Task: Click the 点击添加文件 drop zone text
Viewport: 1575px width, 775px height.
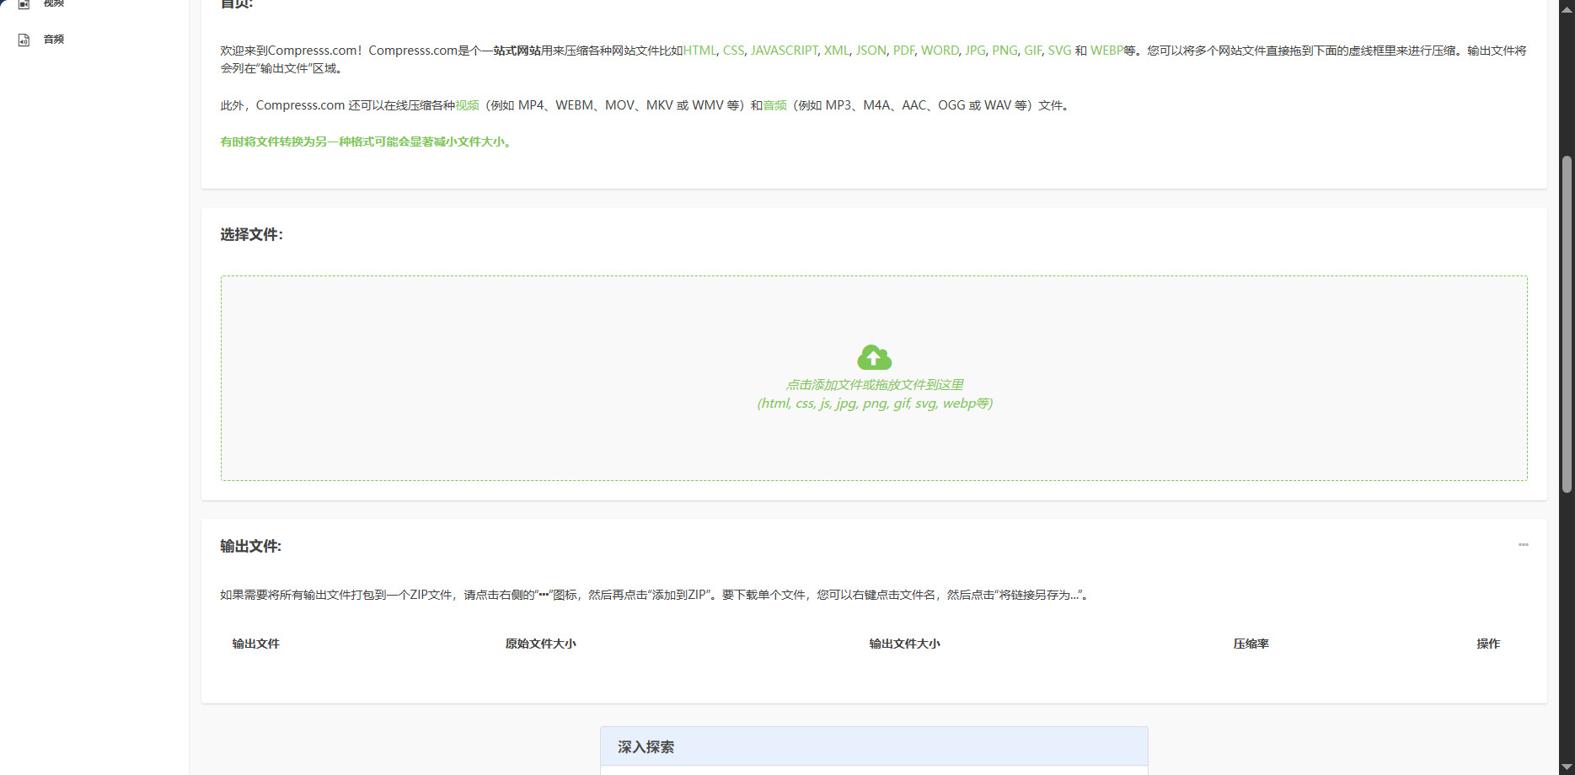Action: pos(874,385)
